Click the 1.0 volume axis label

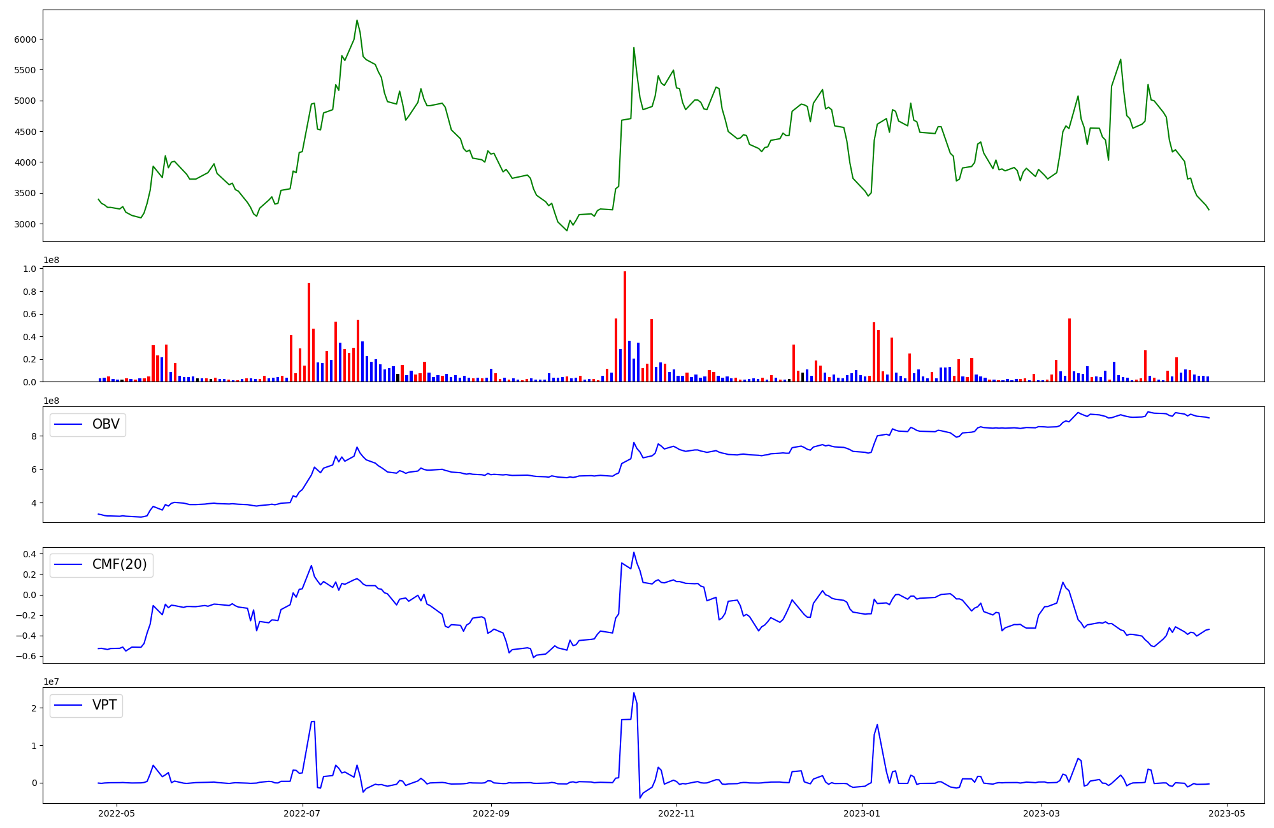[x=30, y=269]
